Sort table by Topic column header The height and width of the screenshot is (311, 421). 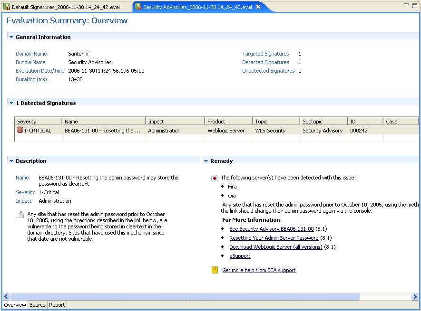click(276, 122)
